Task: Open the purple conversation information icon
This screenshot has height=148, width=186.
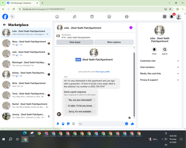Action: (131, 28)
